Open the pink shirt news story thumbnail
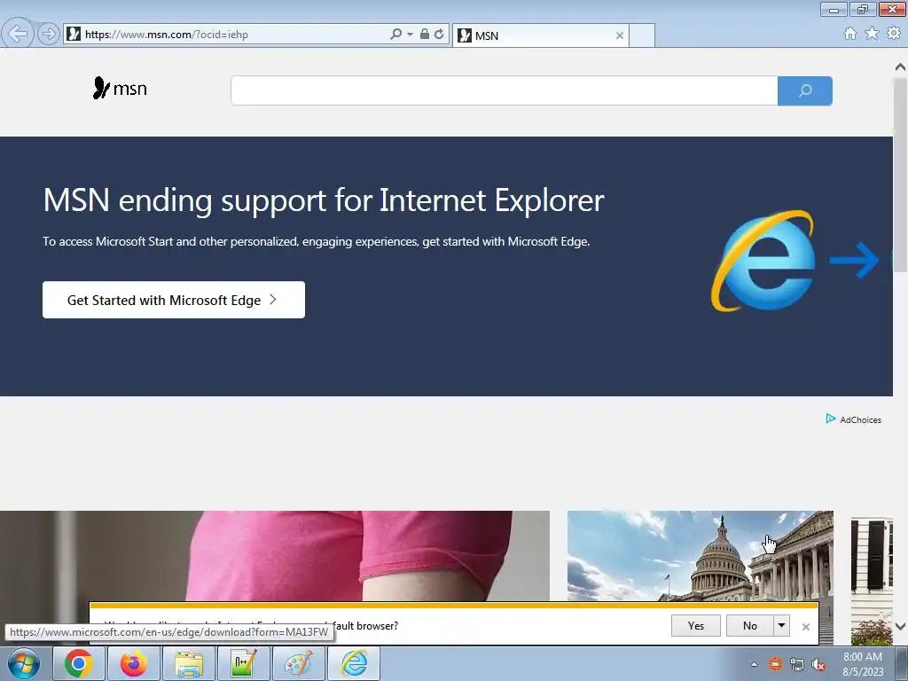The image size is (908, 681). 275,556
